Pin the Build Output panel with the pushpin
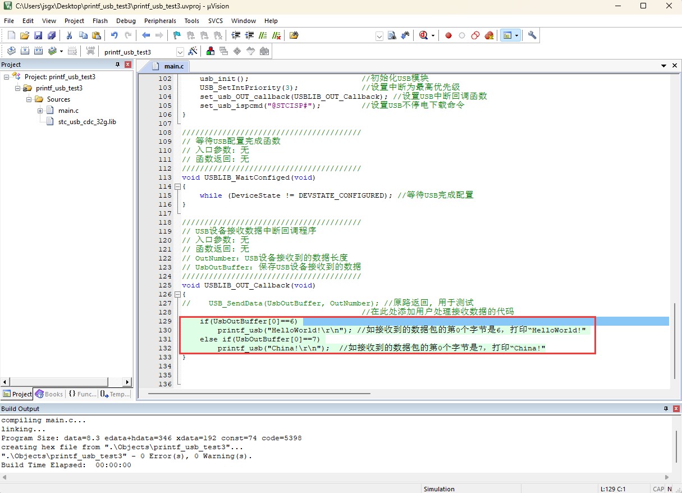 (666, 408)
